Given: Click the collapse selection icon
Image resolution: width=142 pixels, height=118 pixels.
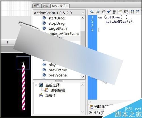Looking at the screenshot, I should (138, 12).
